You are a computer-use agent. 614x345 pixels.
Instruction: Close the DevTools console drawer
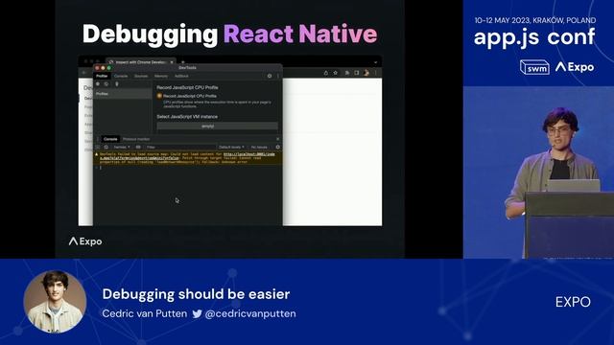pos(277,139)
